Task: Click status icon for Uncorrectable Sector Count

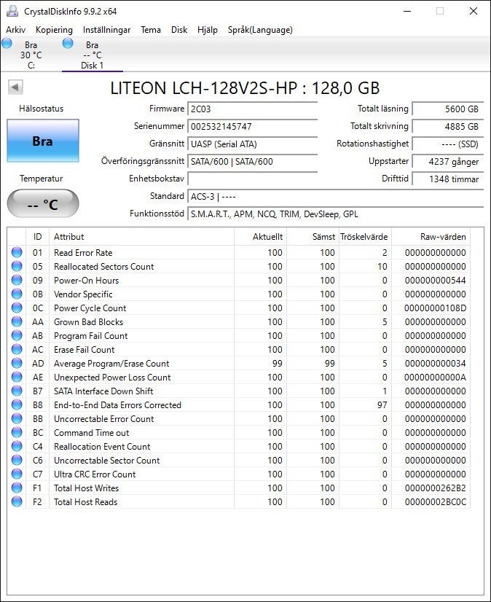Action: pos(17,460)
